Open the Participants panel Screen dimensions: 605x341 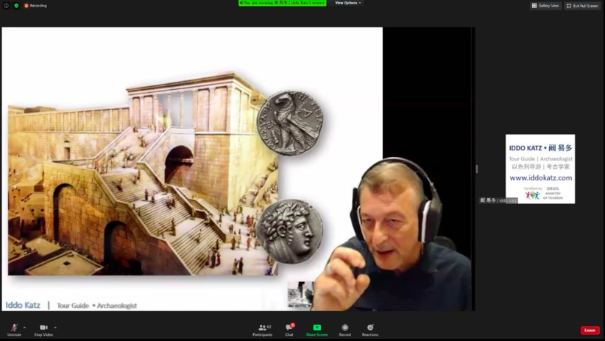point(262,330)
